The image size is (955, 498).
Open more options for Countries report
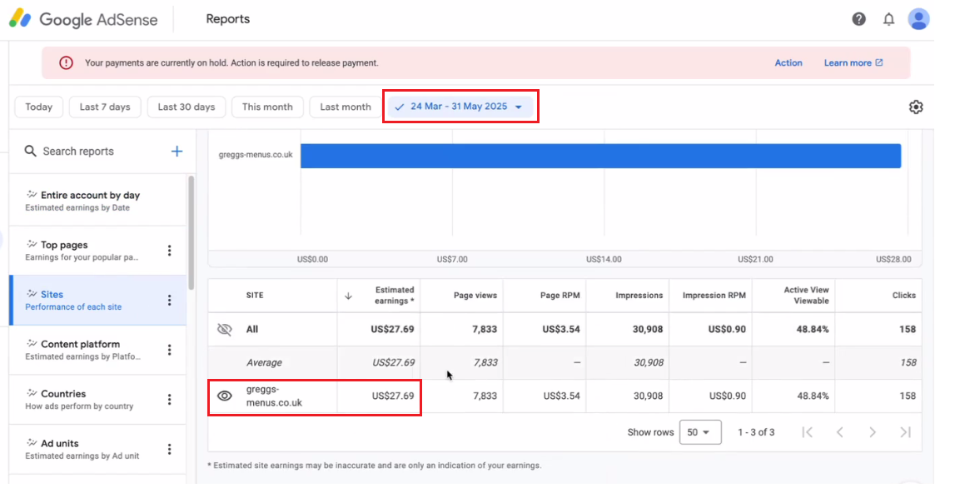(169, 399)
